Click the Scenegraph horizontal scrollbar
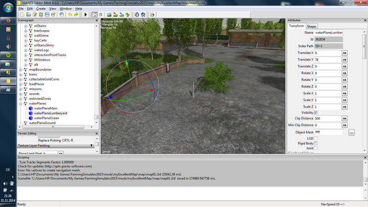Screen dimensions: 368x207 point(53,127)
